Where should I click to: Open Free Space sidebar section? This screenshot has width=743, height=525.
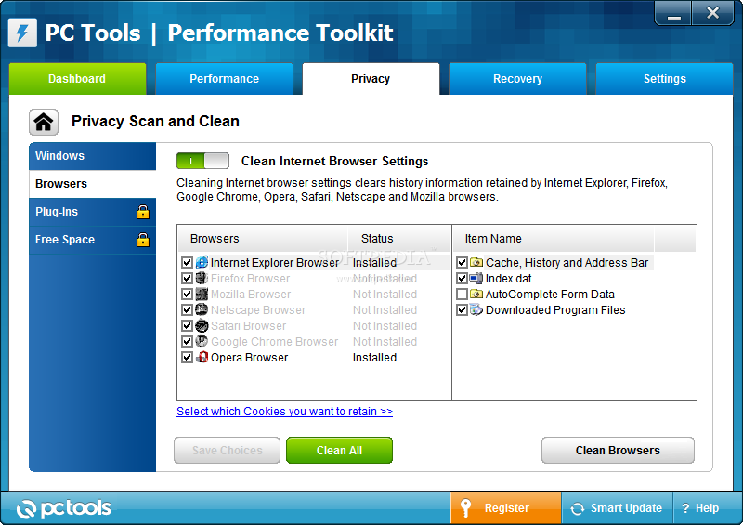pyautogui.click(x=92, y=240)
